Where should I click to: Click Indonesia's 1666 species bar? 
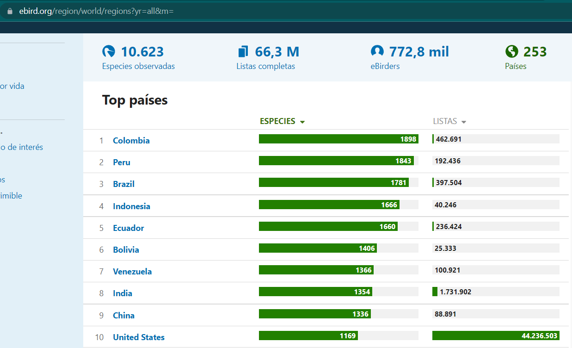[329, 205]
